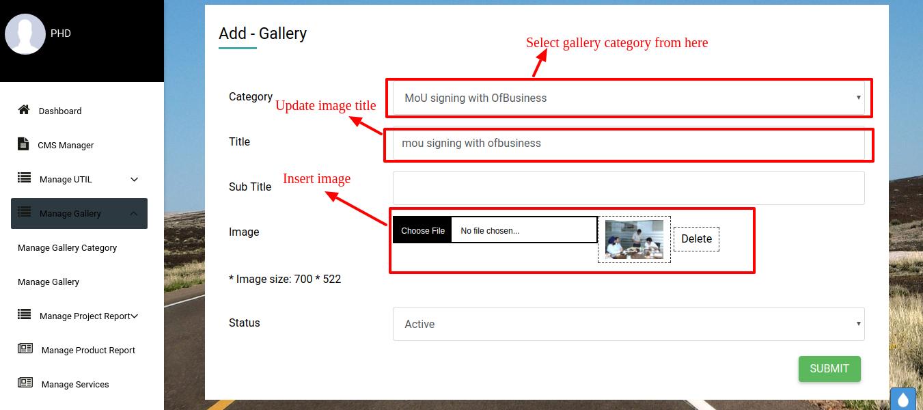Click the Manage UTIL list icon
The image size is (923, 410).
25,178
